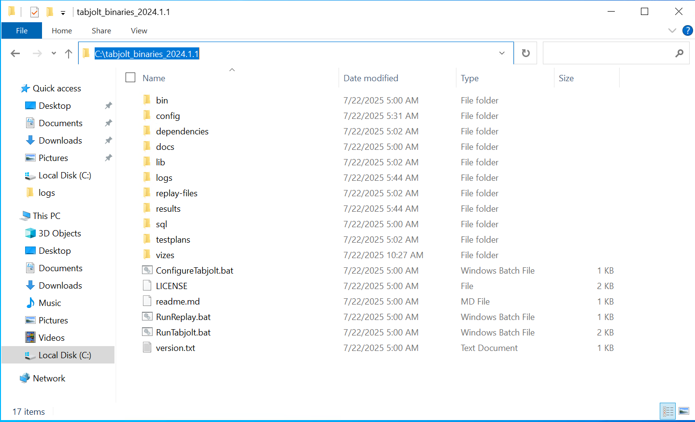Select Videos under This PC
Viewport: 695px width, 422px height.
pyautogui.click(x=52, y=338)
